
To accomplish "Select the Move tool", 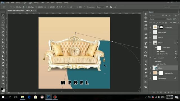I will coord(3,15).
